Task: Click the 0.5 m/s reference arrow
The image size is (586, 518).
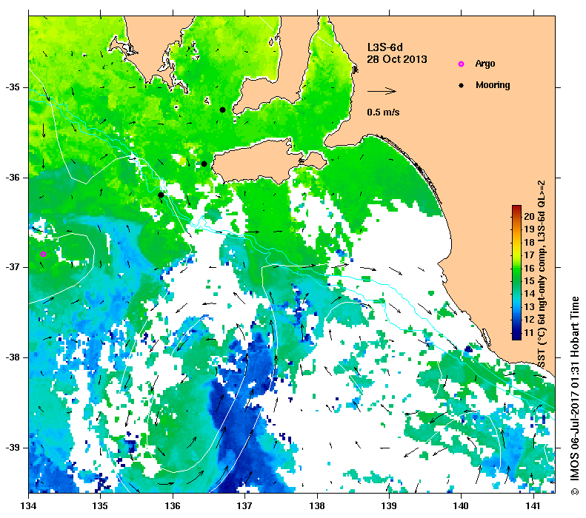Action: tap(382, 91)
